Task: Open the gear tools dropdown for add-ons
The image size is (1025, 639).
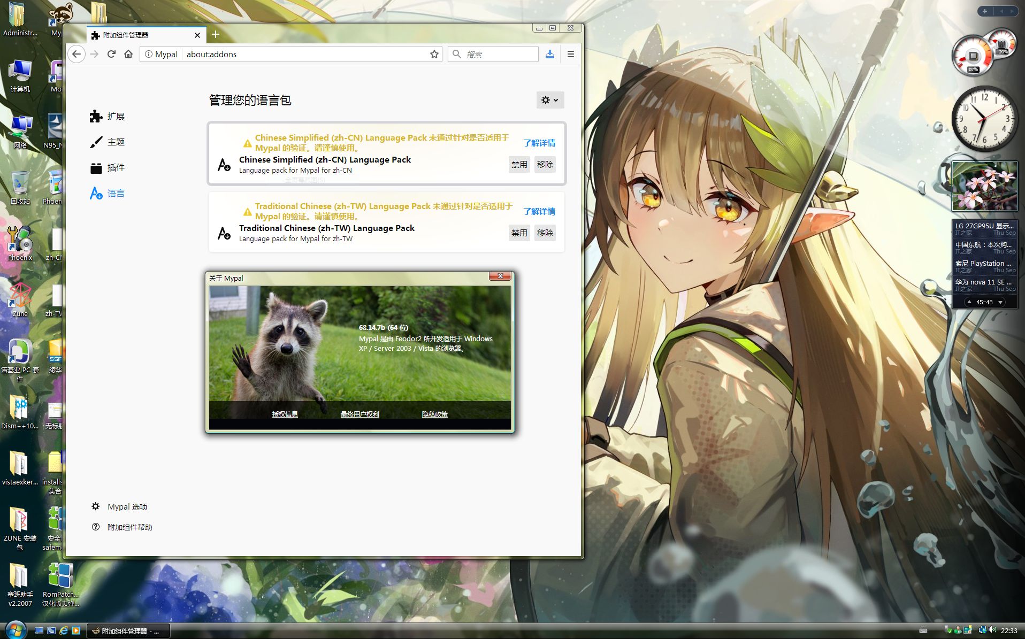Action: [x=550, y=100]
